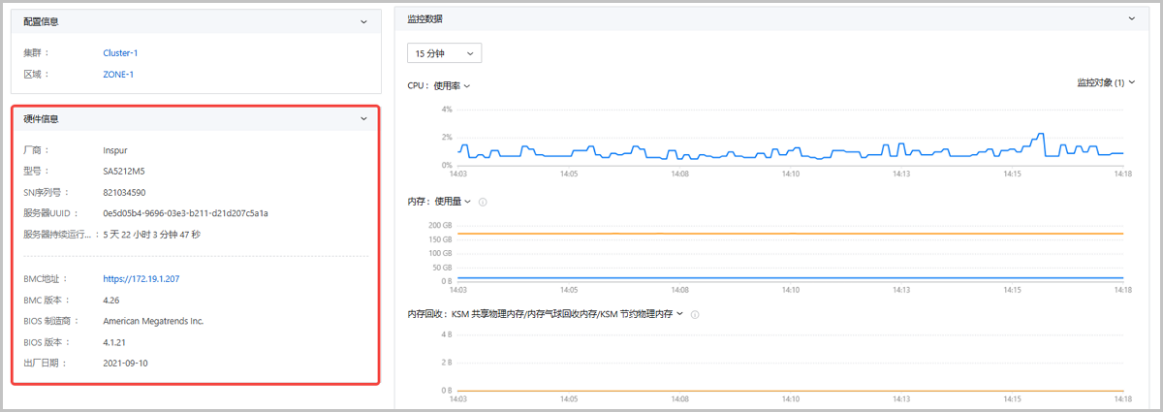Click the 监控数据 panel title

(424, 19)
